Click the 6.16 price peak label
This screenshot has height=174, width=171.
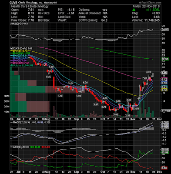[x=71, y=83]
